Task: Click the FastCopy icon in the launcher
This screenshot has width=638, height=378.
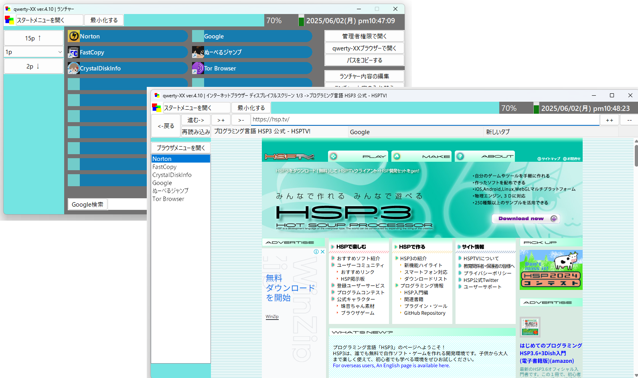Action: coord(74,52)
